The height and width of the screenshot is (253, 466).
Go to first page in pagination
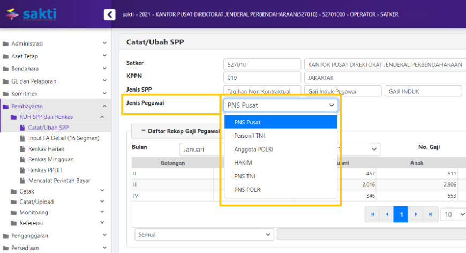371,214
